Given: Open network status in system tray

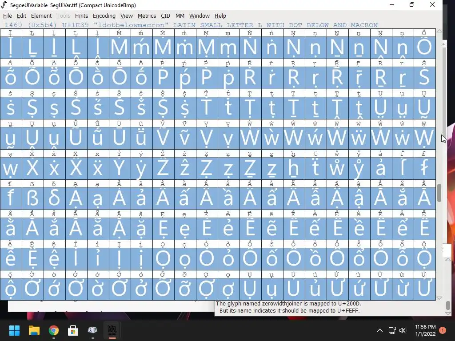Looking at the screenshot, I should pyautogui.click(x=392, y=330).
